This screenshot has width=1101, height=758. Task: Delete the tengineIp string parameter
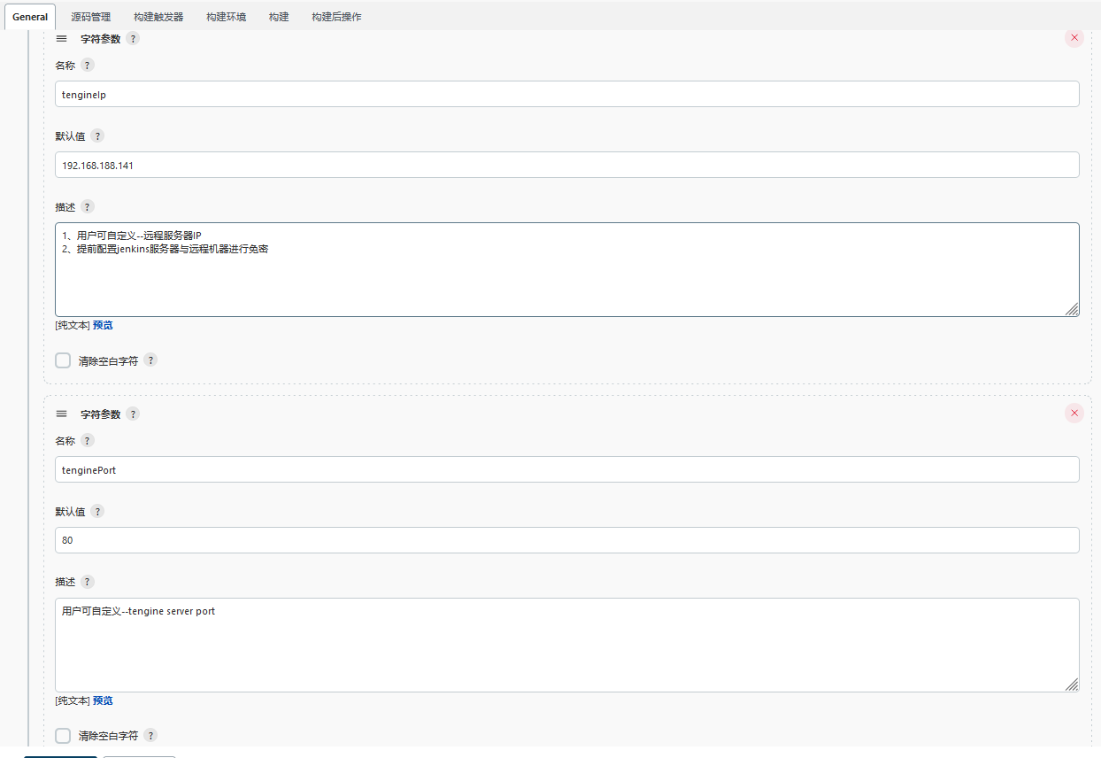click(x=1074, y=38)
